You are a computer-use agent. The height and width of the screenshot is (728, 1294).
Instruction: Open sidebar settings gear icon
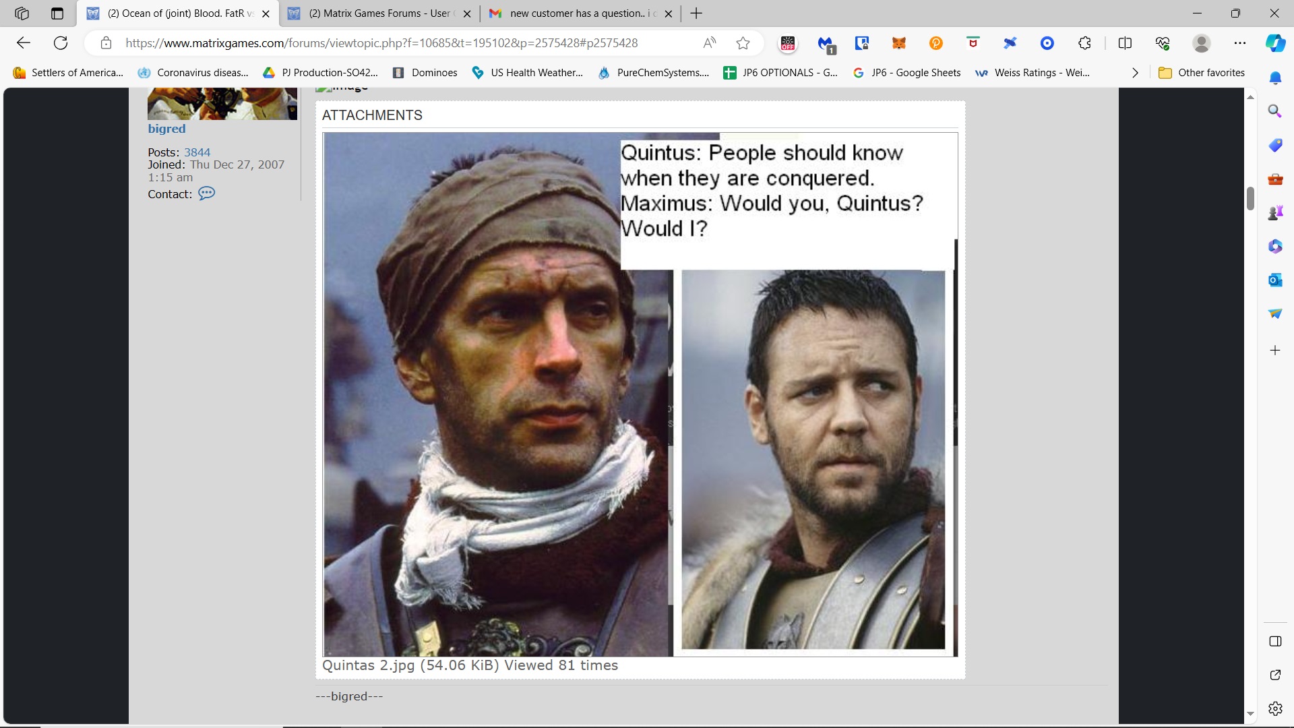coord(1275,708)
